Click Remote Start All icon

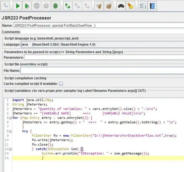68,6
